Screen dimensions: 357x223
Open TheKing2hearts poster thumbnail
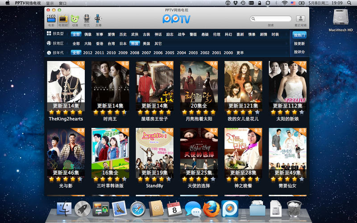point(66,86)
